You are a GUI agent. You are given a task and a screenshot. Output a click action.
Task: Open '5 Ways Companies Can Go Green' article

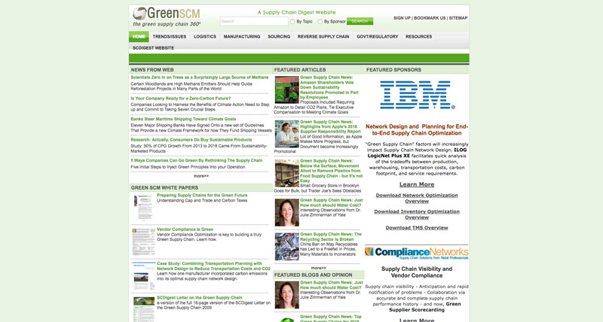[197, 160]
